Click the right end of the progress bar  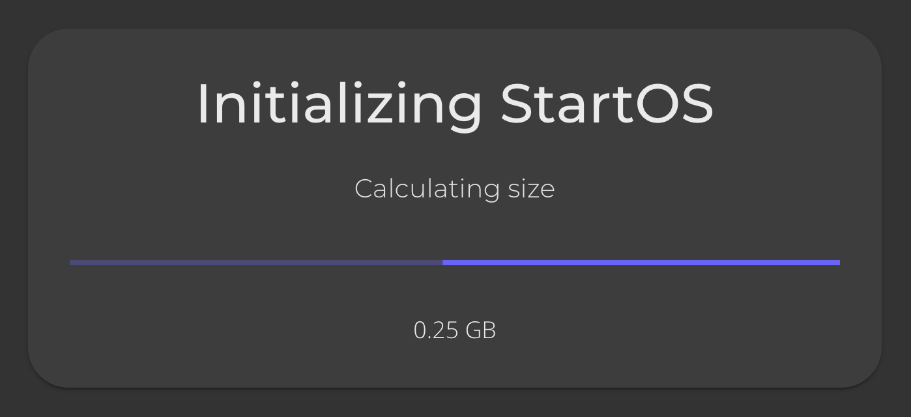pos(837,263)
